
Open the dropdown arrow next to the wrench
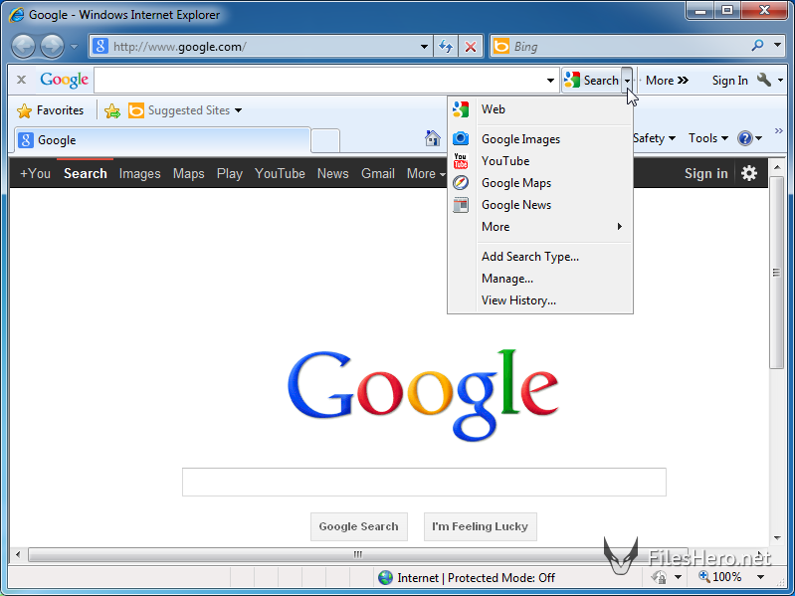[x=780, y=80]
